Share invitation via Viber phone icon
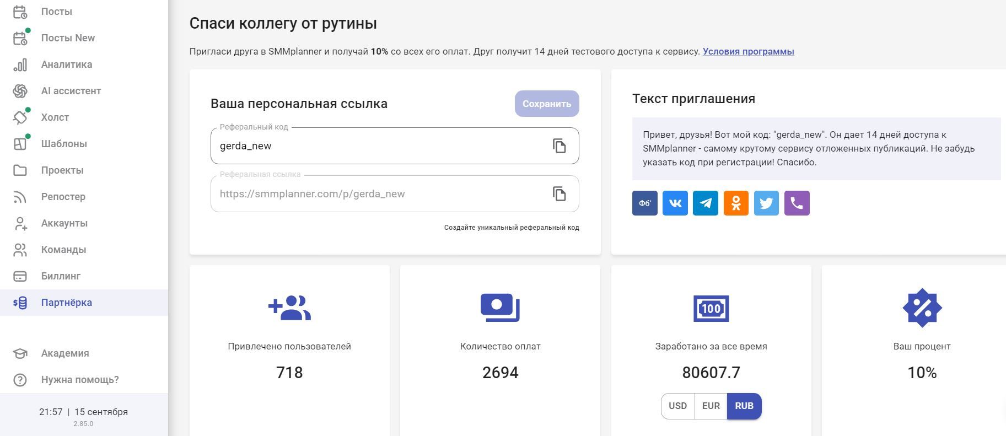 coord(797,203)
